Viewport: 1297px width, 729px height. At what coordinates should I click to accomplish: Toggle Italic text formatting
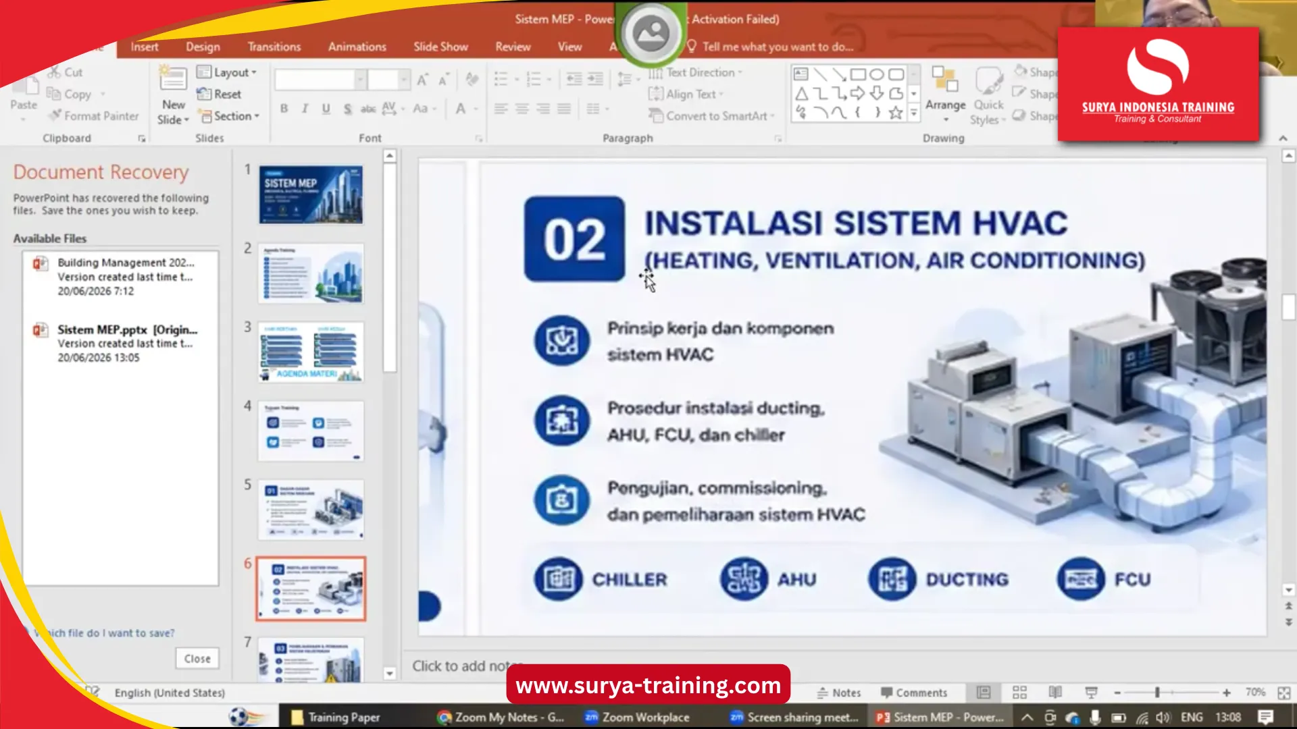tap(305, 109)
